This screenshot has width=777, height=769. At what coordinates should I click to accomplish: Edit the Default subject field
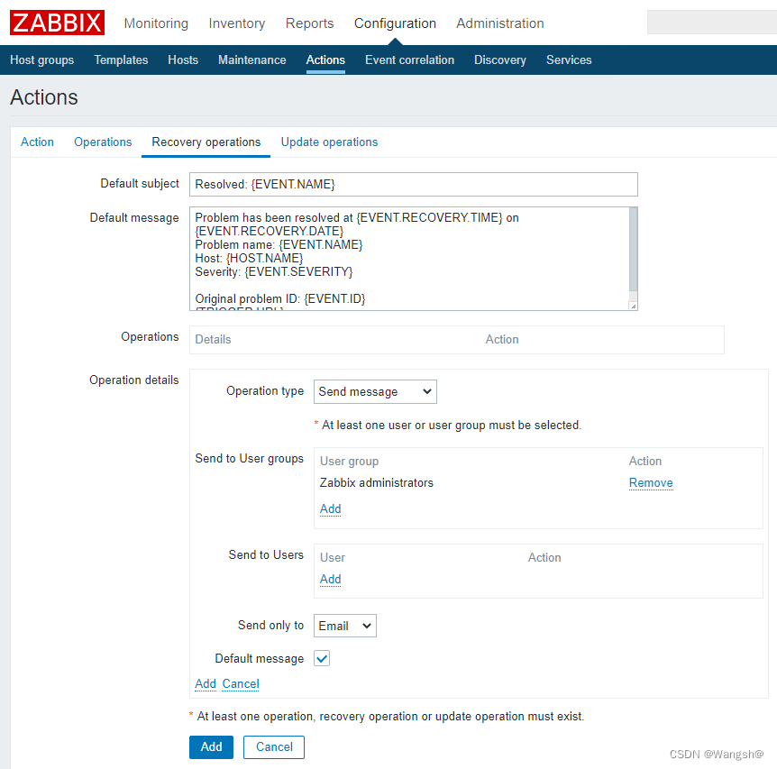pyautogui.click(x=413, y=184)
